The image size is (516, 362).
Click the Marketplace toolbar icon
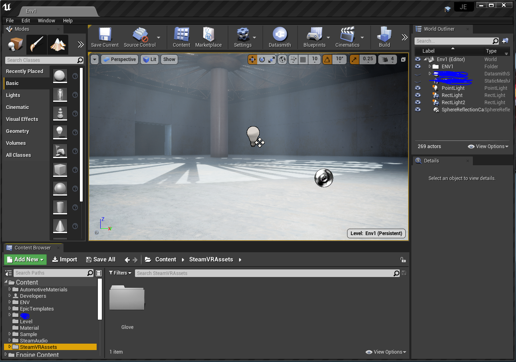(208, 37)
